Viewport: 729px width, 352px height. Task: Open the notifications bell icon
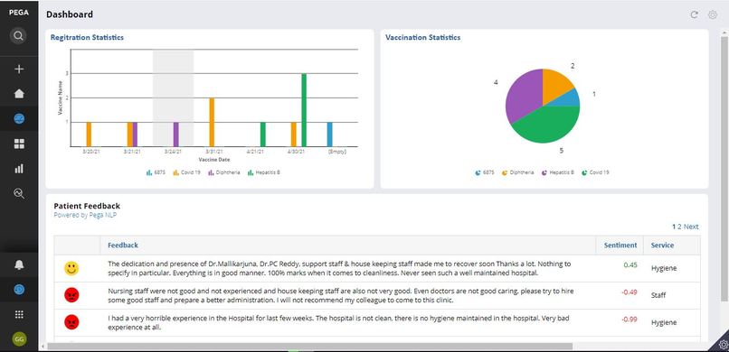tap(19, 264)
